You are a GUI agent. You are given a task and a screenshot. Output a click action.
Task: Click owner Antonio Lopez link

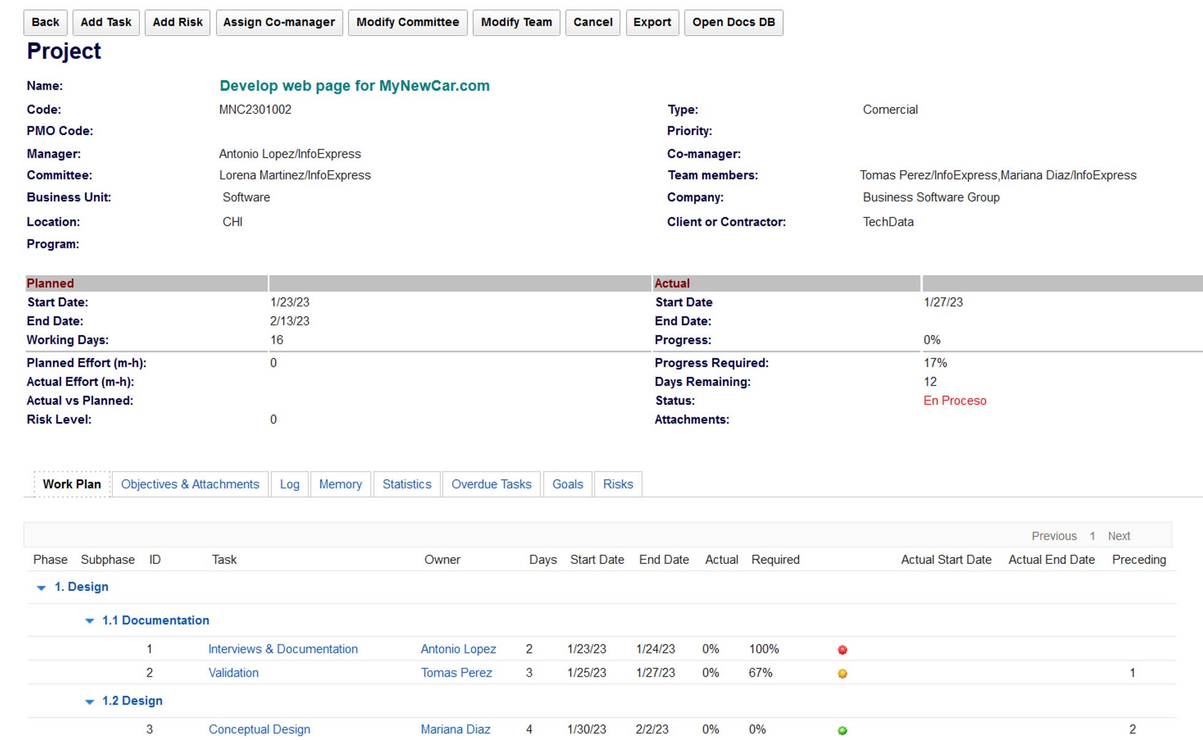(x=458, y=649)
